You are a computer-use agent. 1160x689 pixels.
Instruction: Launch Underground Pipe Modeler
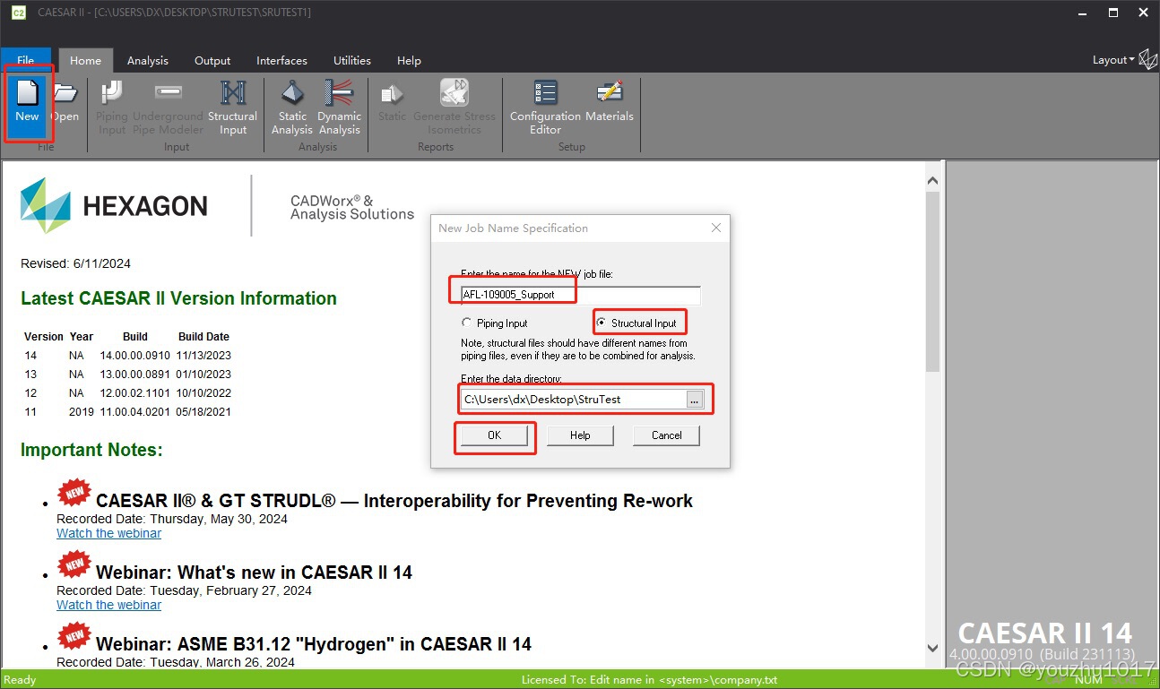pyautogui.click(x=168, y=107)
